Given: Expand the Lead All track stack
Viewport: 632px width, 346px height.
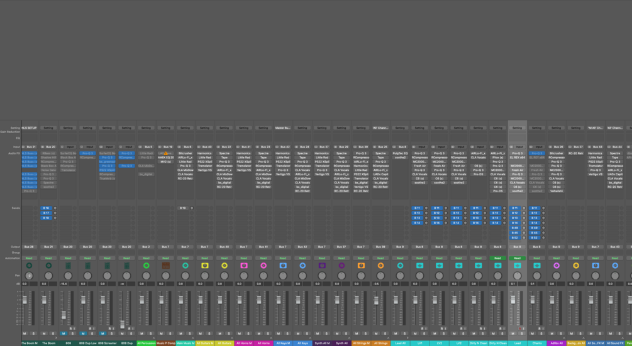Looking at the screenshot, I should [407, 338].
